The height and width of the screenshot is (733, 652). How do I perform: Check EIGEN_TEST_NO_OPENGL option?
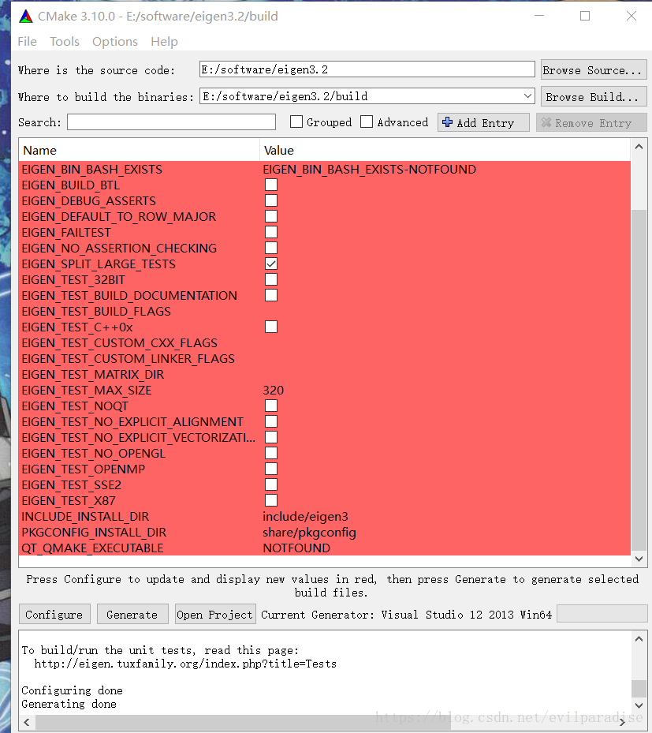(271, 453)
